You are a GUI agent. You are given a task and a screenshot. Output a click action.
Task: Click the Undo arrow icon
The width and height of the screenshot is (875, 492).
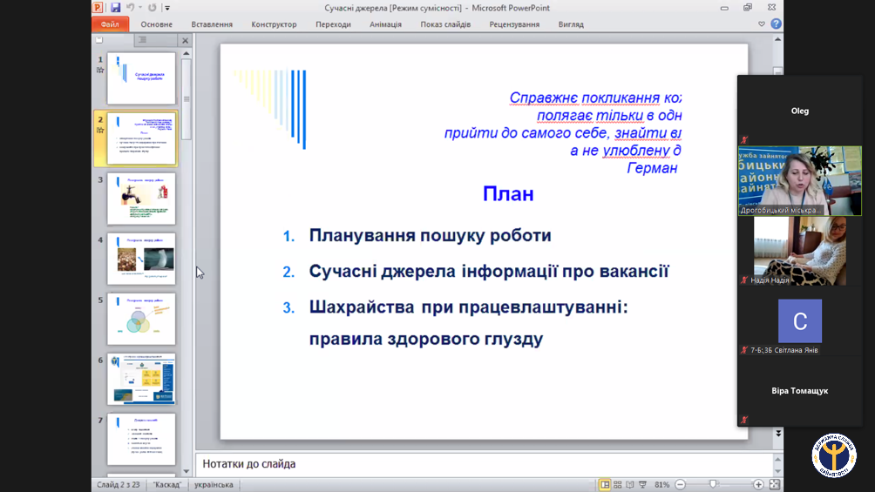tap(130, 8)
